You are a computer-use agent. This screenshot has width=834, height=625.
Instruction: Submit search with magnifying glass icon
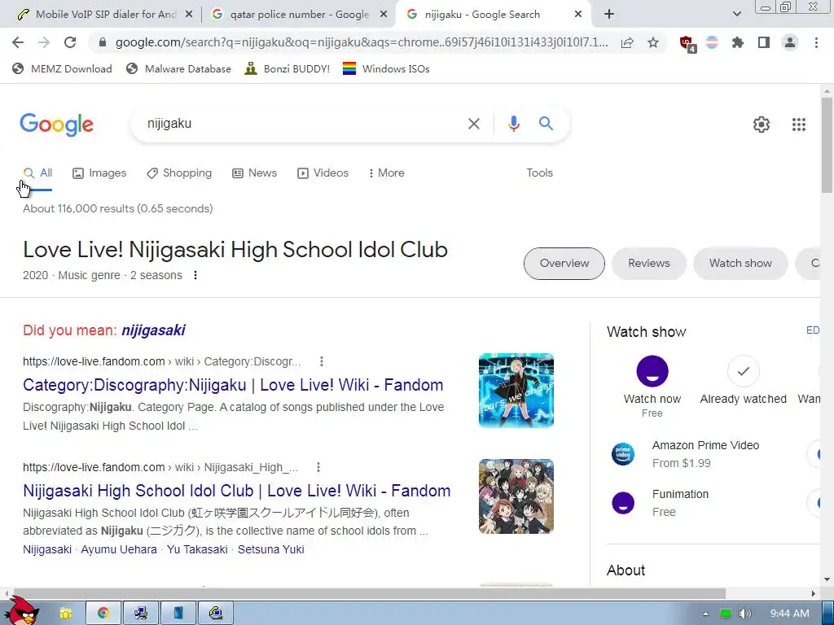point(546,124)
